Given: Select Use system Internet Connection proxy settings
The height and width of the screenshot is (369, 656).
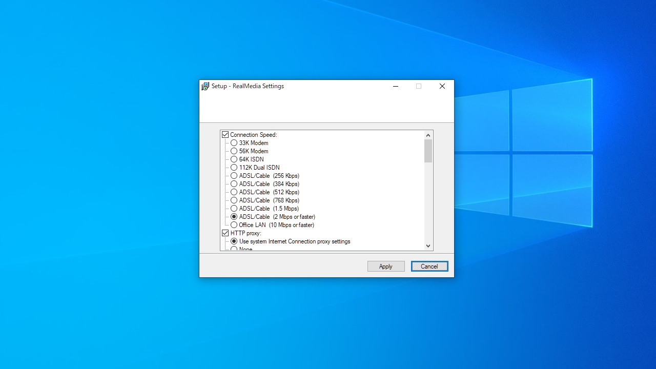Looking at the screenshot, I should pyautogui.click(x=234, y=241).
